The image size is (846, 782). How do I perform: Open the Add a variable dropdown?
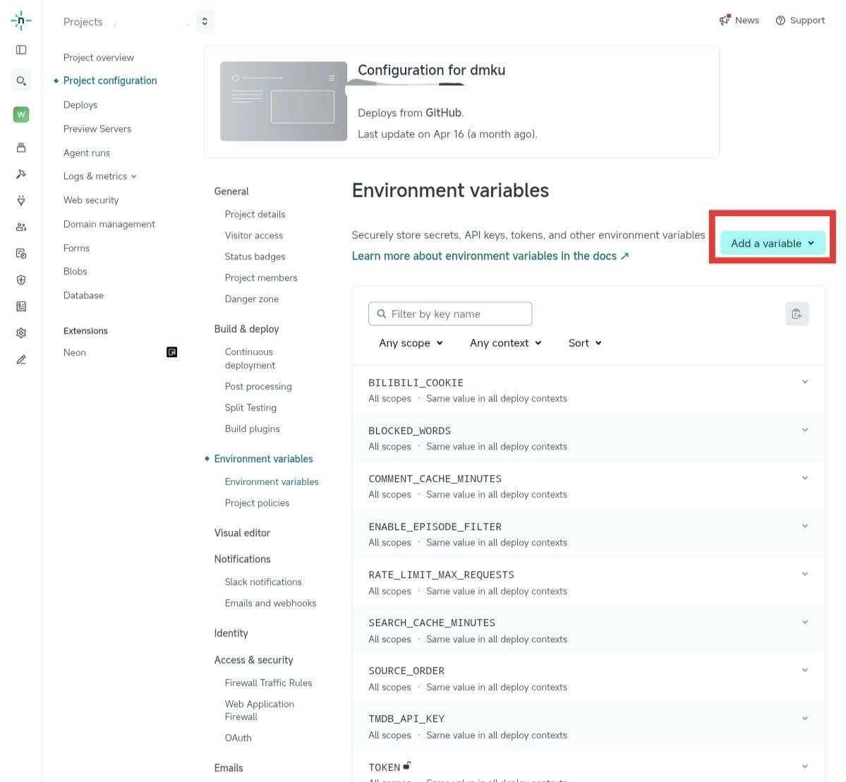pyautogui.click(x=772, y=243)
